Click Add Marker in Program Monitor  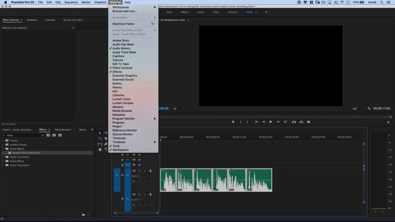(233, 122)
